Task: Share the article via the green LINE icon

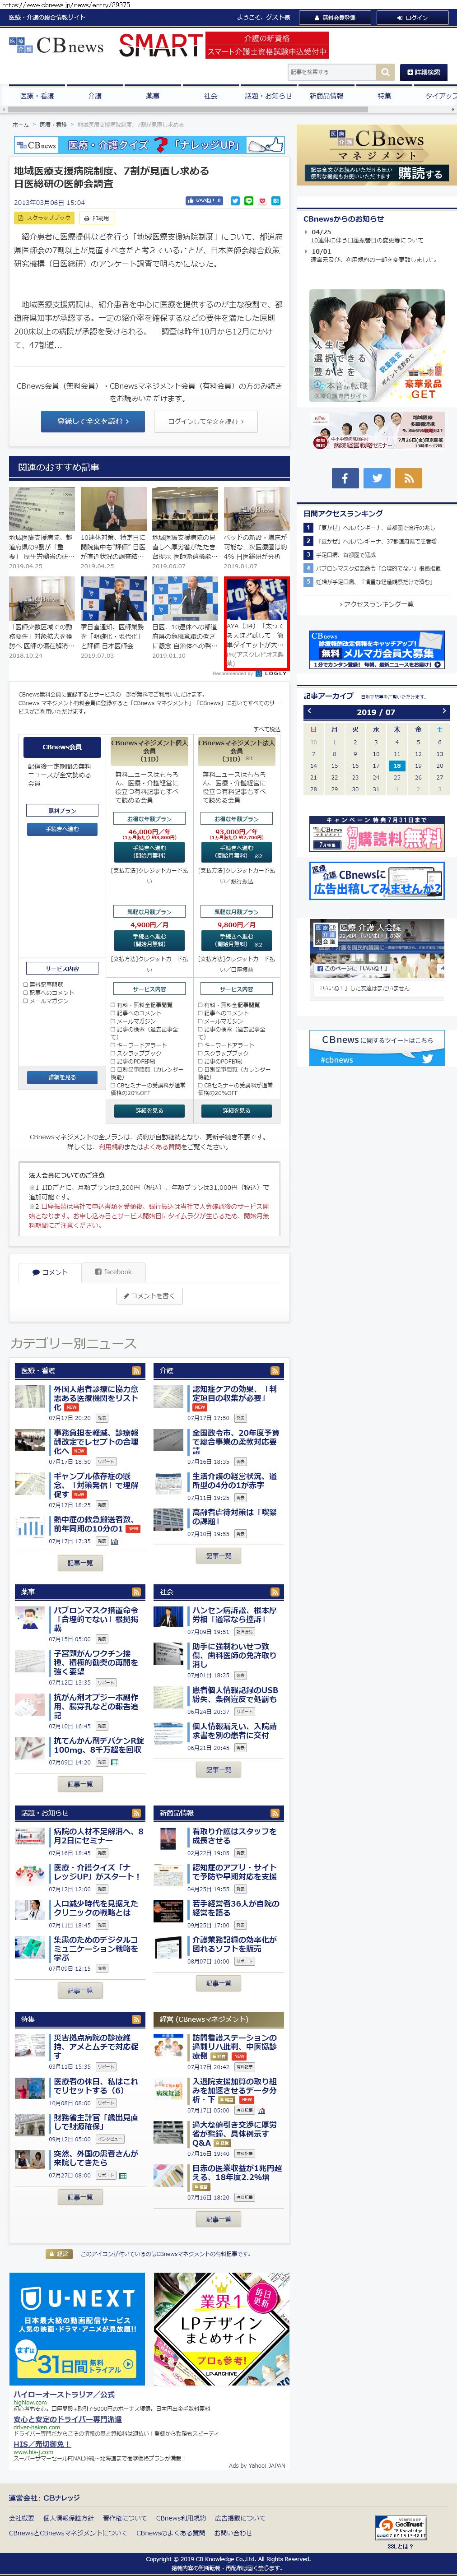Action: tap(249, 201)
